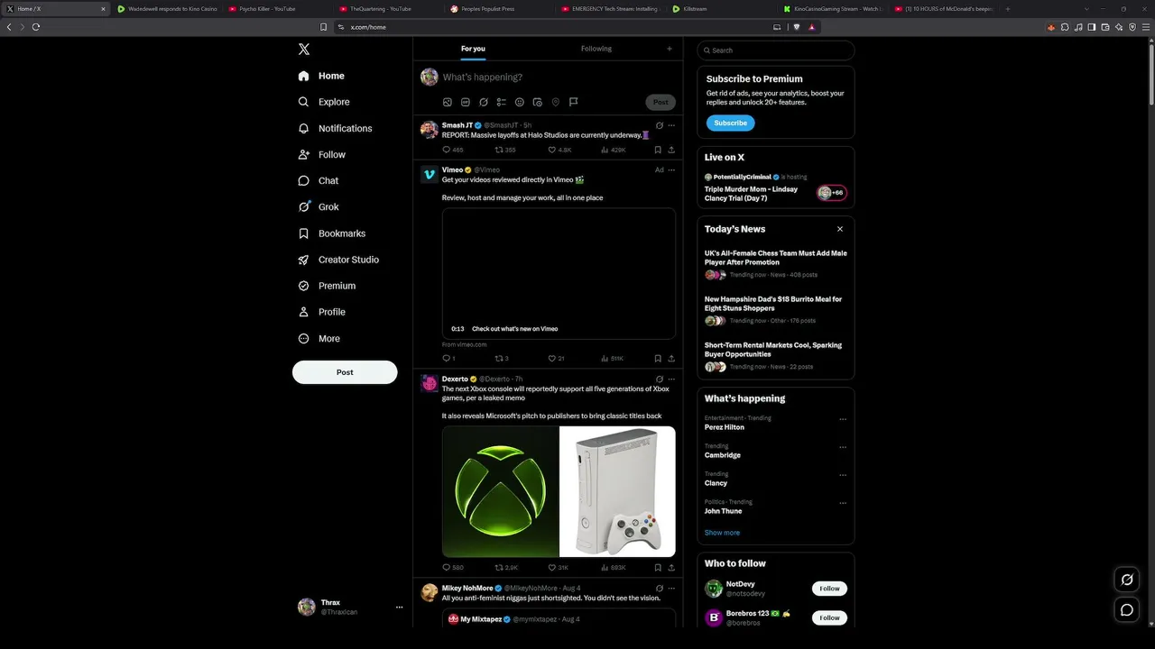Open more options for Dexerto post
The width and height of the screenshot is (1155, 649).
point(671,379)
